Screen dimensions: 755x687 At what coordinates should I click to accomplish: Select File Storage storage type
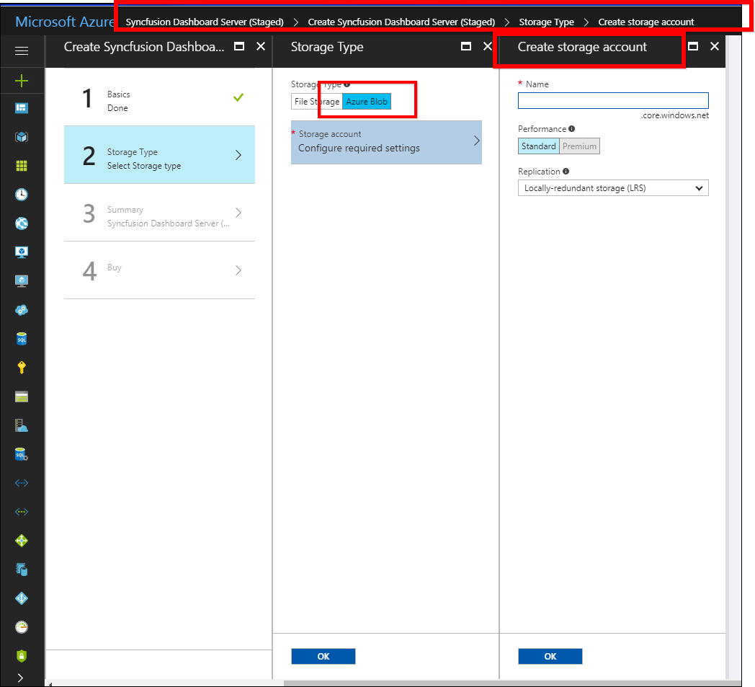point(316,102)
